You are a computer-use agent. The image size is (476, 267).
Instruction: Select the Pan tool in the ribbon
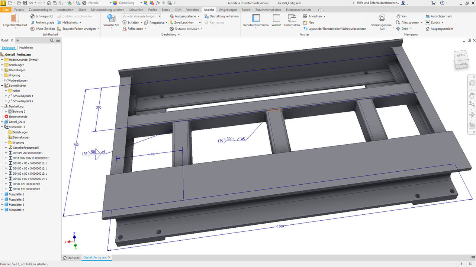[x=401, y=16]
